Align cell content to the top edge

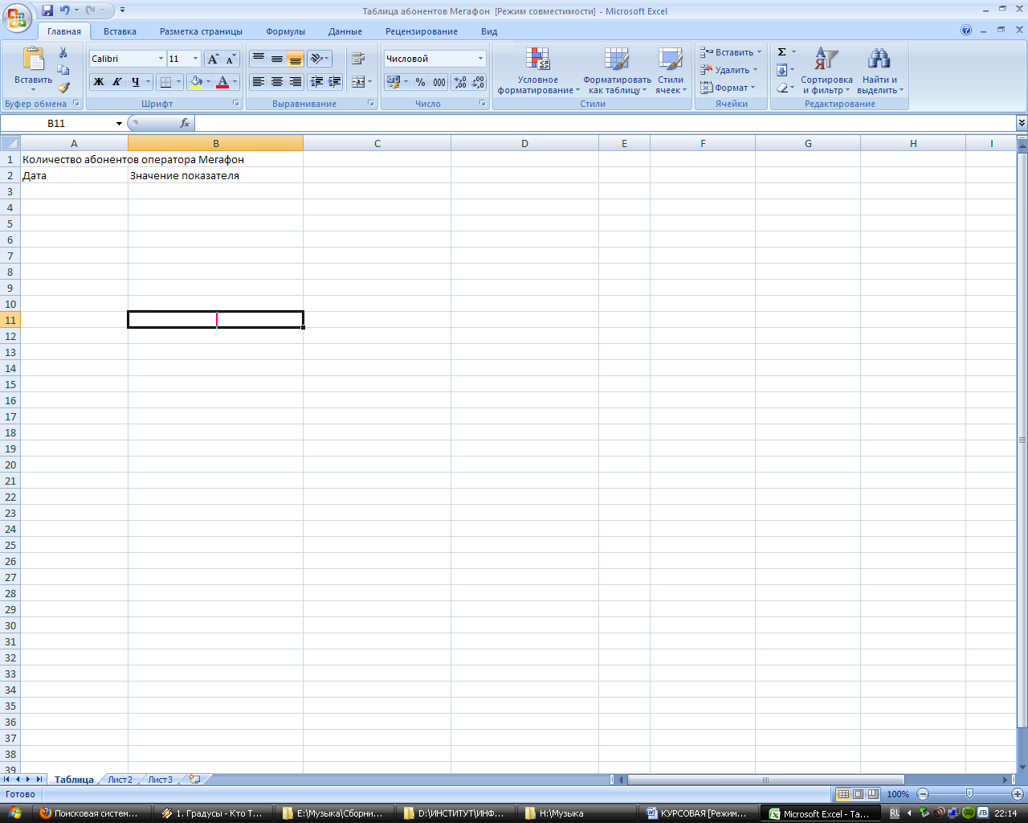pos(258,59)
